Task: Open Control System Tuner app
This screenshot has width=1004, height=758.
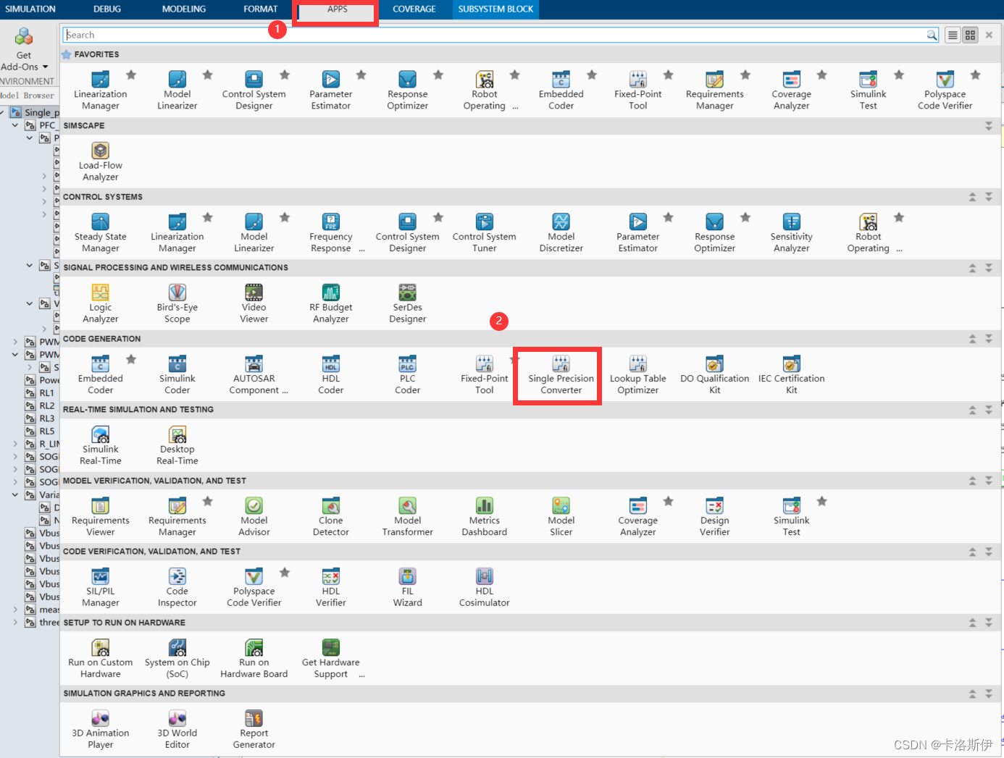Action: 484,233
